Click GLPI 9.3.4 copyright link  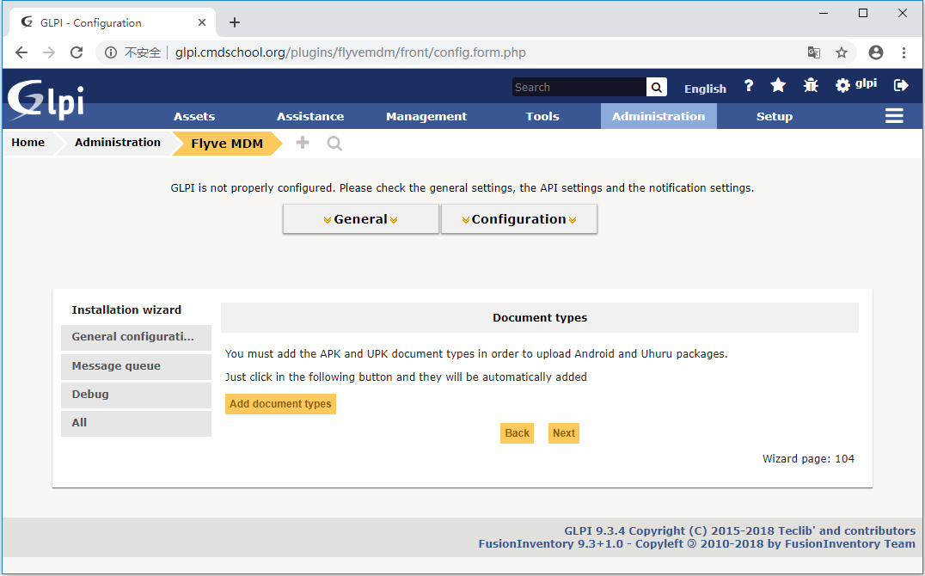(x=740, y=530)
